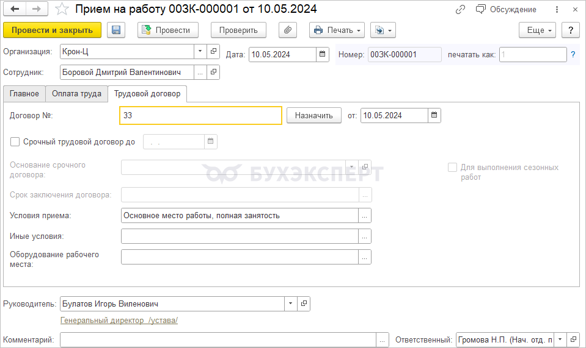The height and width of the screenshot is (348, 586).
Task: Open attached files with the paperclip icon
Action: (288, 30)
